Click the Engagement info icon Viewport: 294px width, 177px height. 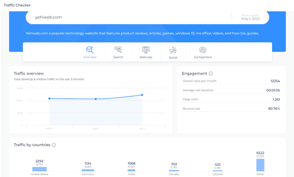[211, 74]
